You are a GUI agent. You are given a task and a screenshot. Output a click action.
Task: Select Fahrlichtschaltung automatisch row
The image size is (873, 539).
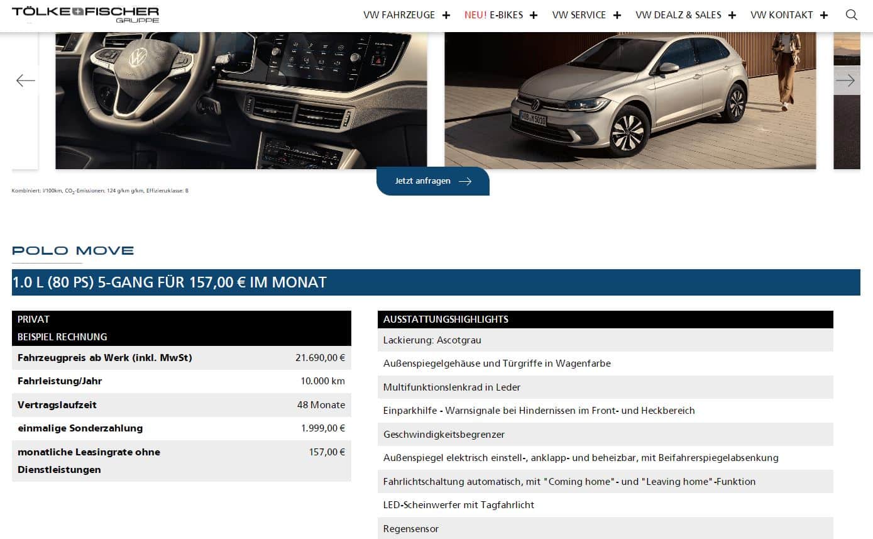pos(605,482)
